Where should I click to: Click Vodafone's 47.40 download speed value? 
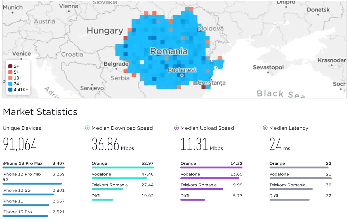[x=147, y=174]
